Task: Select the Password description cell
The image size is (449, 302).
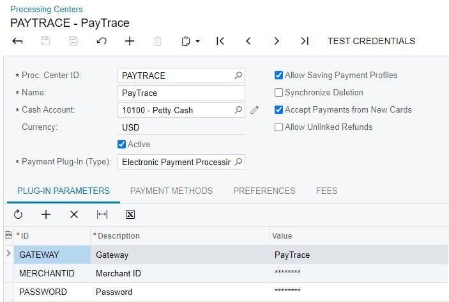Action: [x=180, y=292]
